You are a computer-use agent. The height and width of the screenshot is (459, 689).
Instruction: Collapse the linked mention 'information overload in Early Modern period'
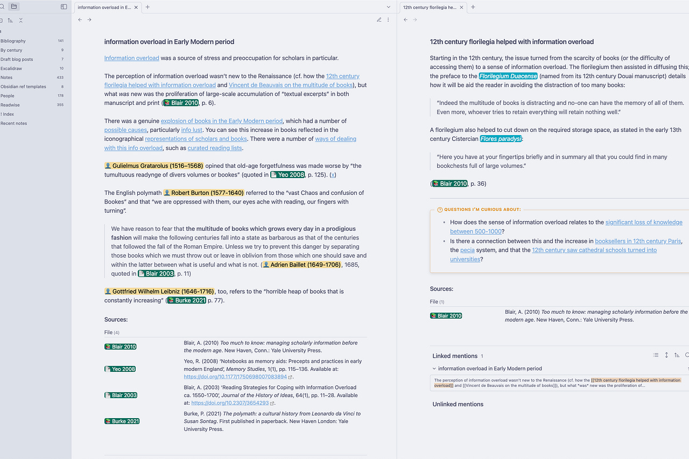point(434,369)
